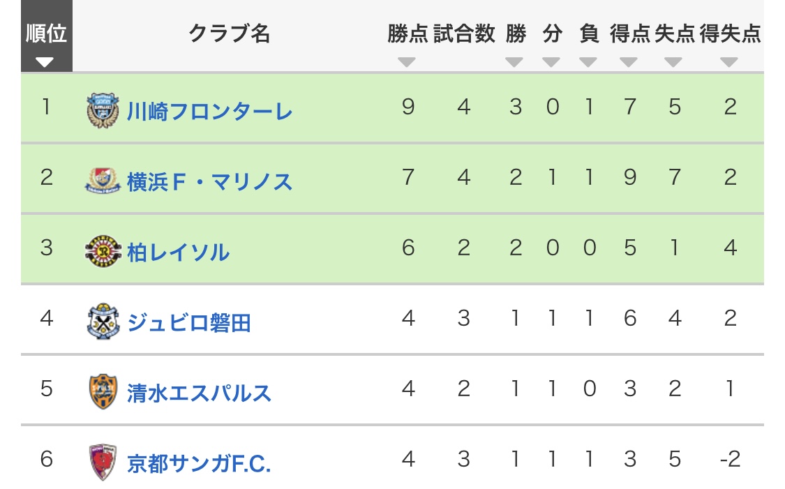This screenshot has height=489, width=785.
Task: Open 清水エスパルス team link
Action: 199,393
